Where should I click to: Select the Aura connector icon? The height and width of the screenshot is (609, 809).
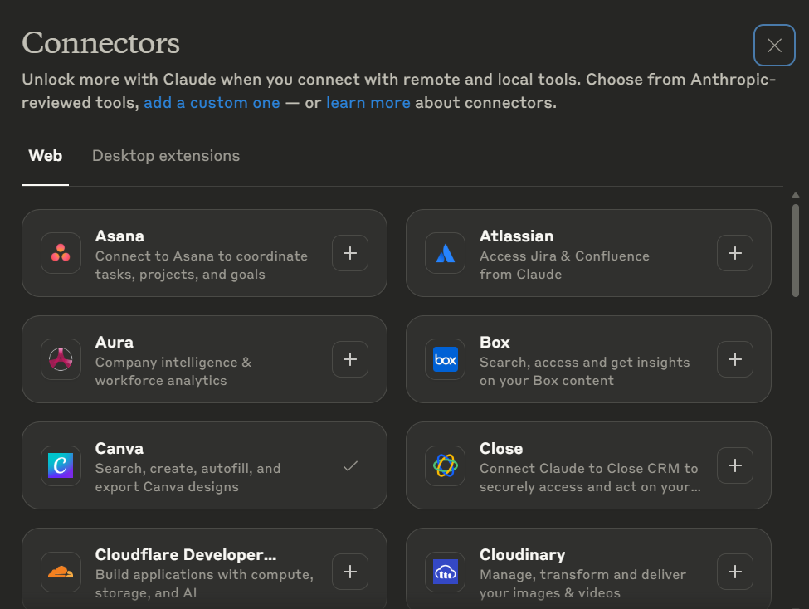(60, 359)
